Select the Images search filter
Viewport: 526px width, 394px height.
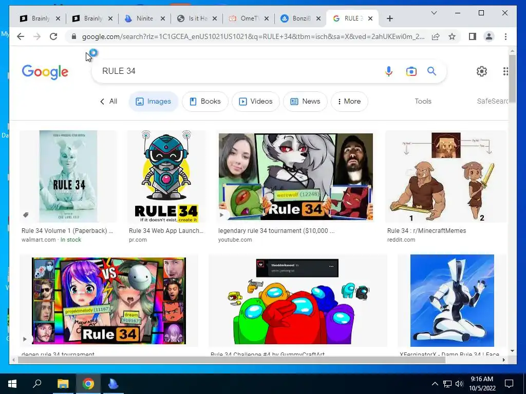(x=153, y=102)
